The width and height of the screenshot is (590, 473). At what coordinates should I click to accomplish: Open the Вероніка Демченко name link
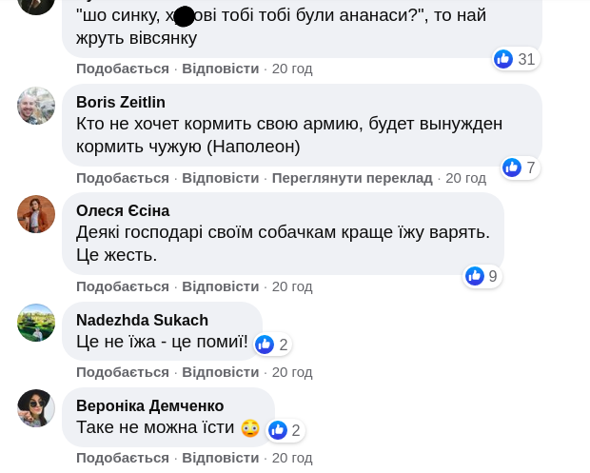(x=150, y=405)
